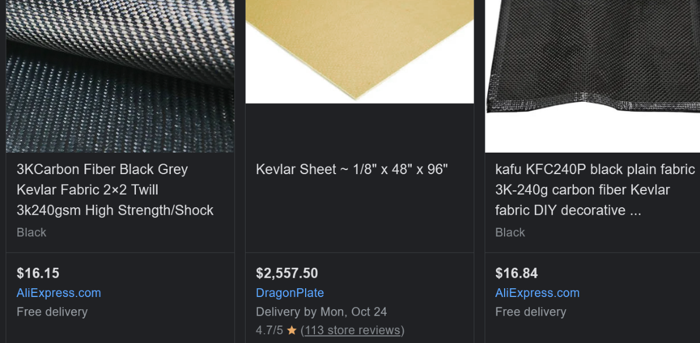Click the Black label under the kafu title
Viewport: 700px width, 343px height.
tap(510, 232)
